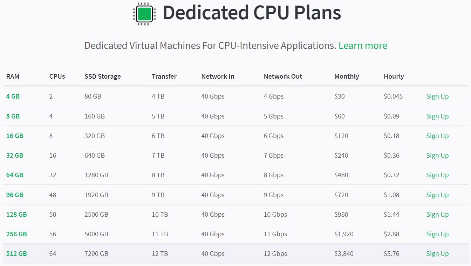Screen dimensions: 471x266
Task: Select the 4 GB RAM plan link
Action: (13, 96)
